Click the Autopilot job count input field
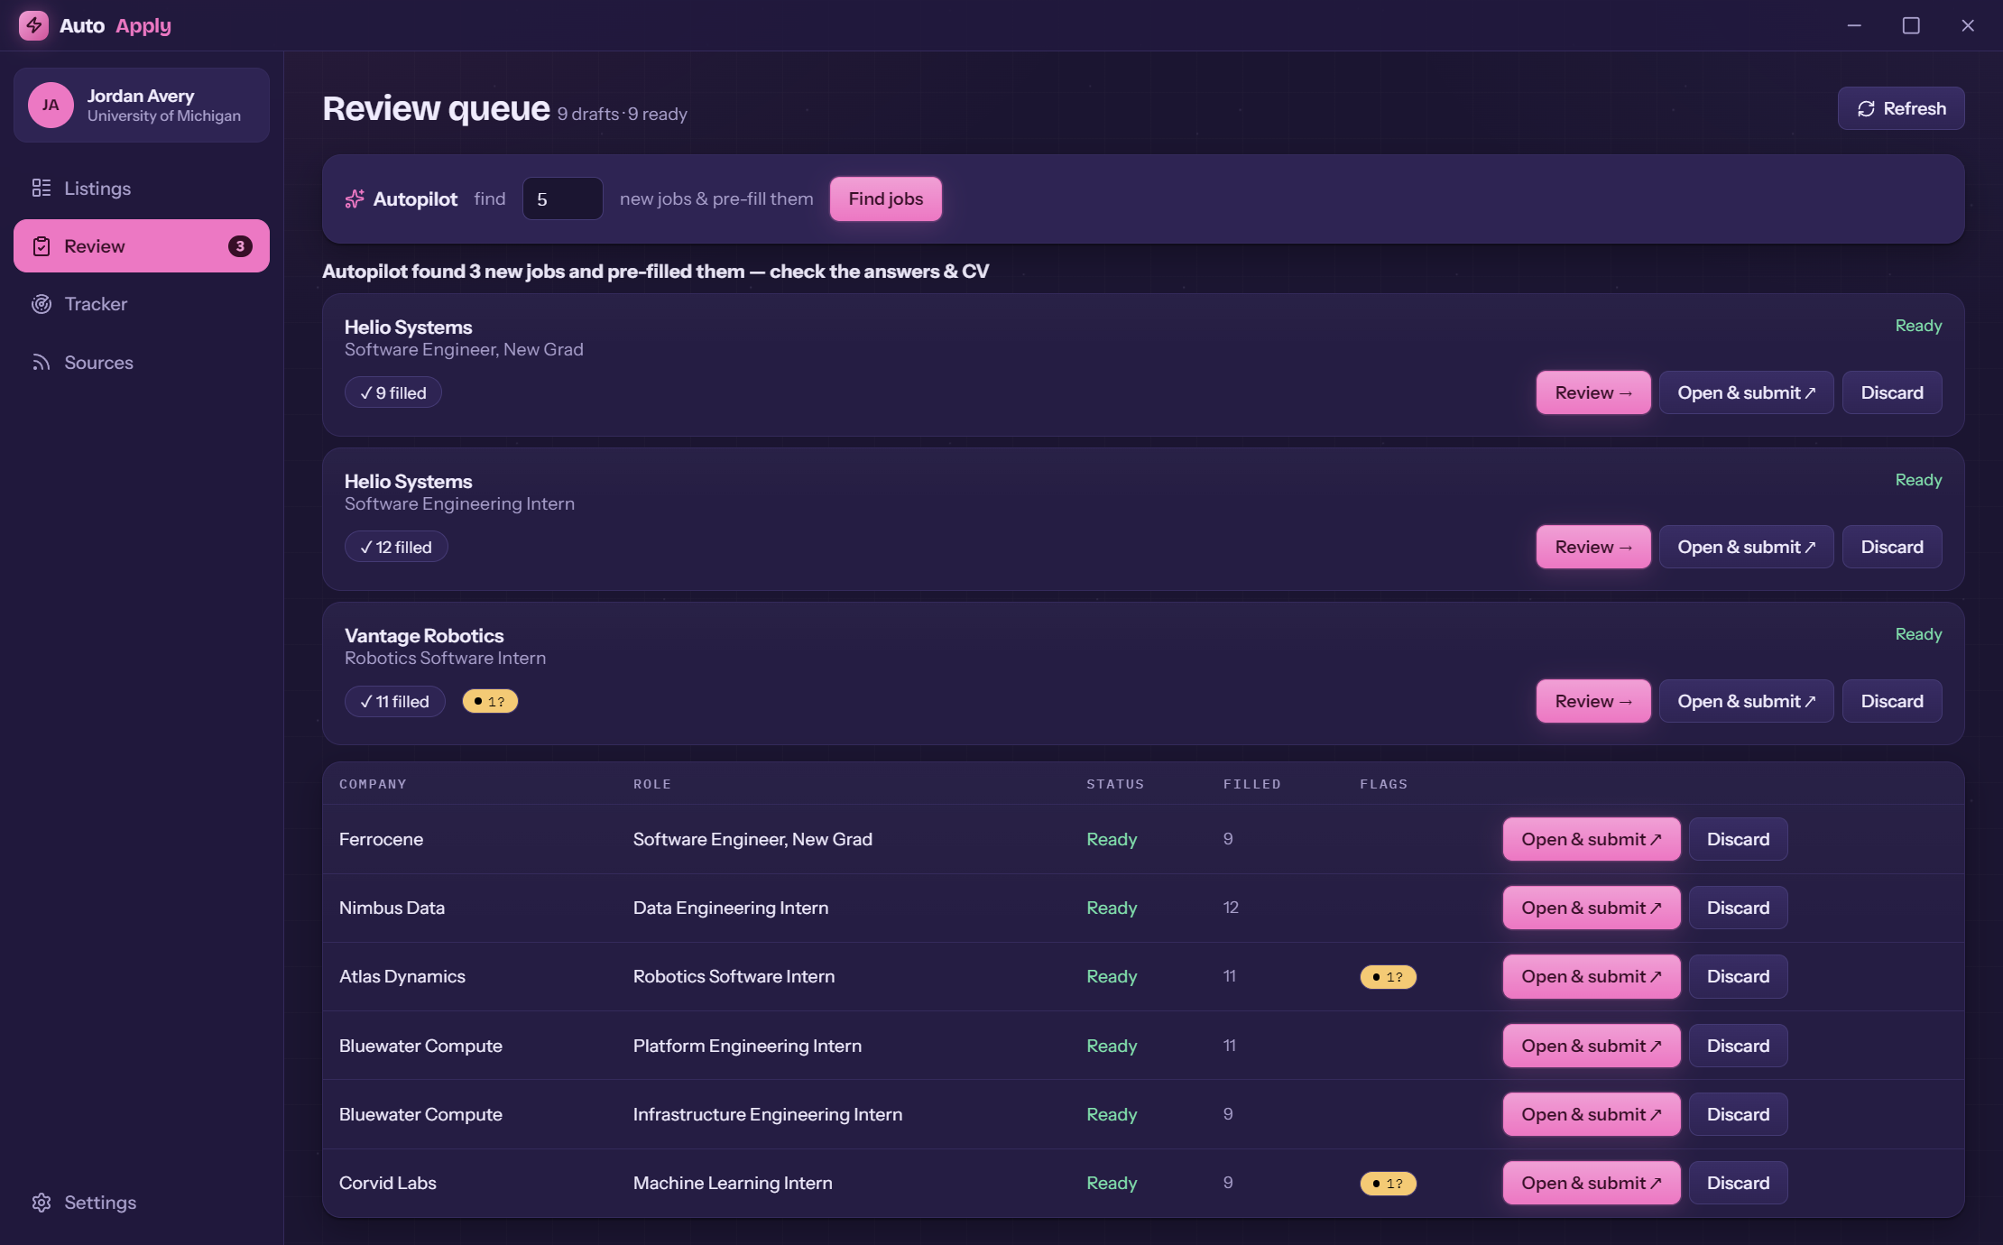 (562, 198)
